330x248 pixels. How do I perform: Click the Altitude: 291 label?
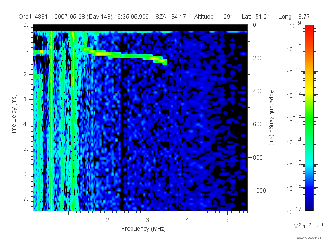(x=213, y=17)
